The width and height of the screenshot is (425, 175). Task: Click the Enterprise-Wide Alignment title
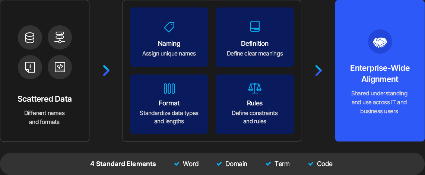(x=380, y=73)
